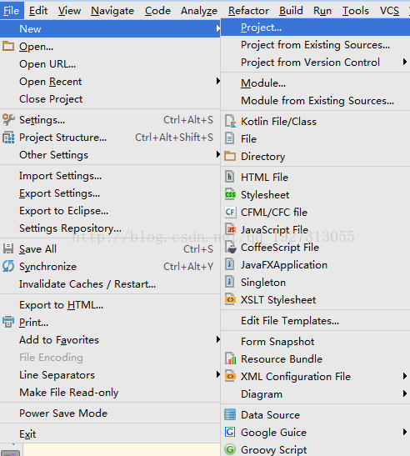Expand Project from Version Control arrow

click(405, 62)
